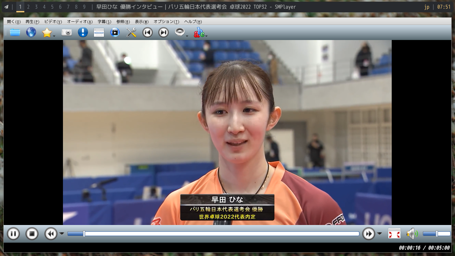Open the 開く(O) menu
The height and width of the screenshot is (256, 455).
pos(14,22)
